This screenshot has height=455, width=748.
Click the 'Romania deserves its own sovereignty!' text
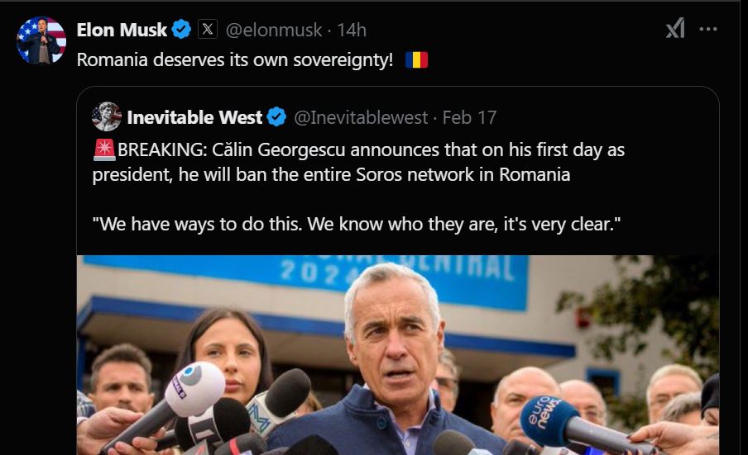click(x=235, y=60)
